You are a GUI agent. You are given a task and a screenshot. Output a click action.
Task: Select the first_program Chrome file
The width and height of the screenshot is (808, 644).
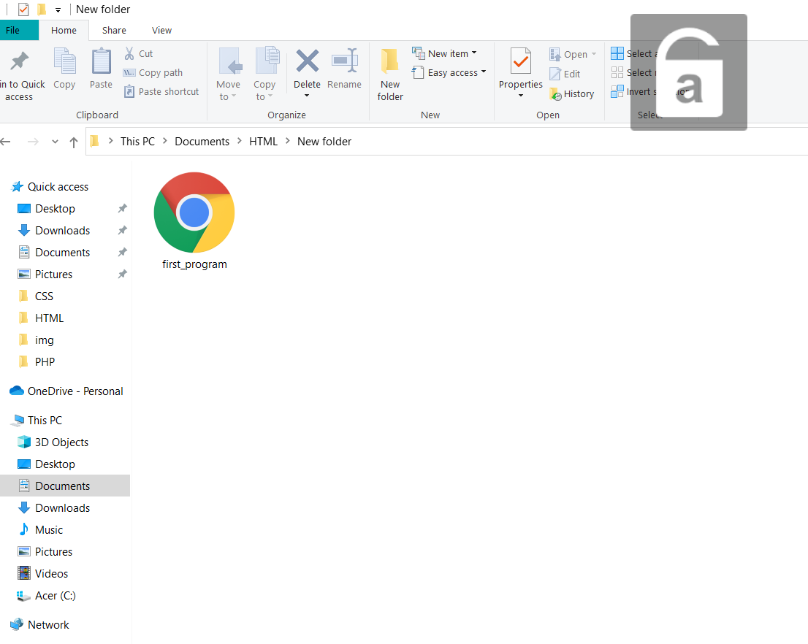pos(194,219)
